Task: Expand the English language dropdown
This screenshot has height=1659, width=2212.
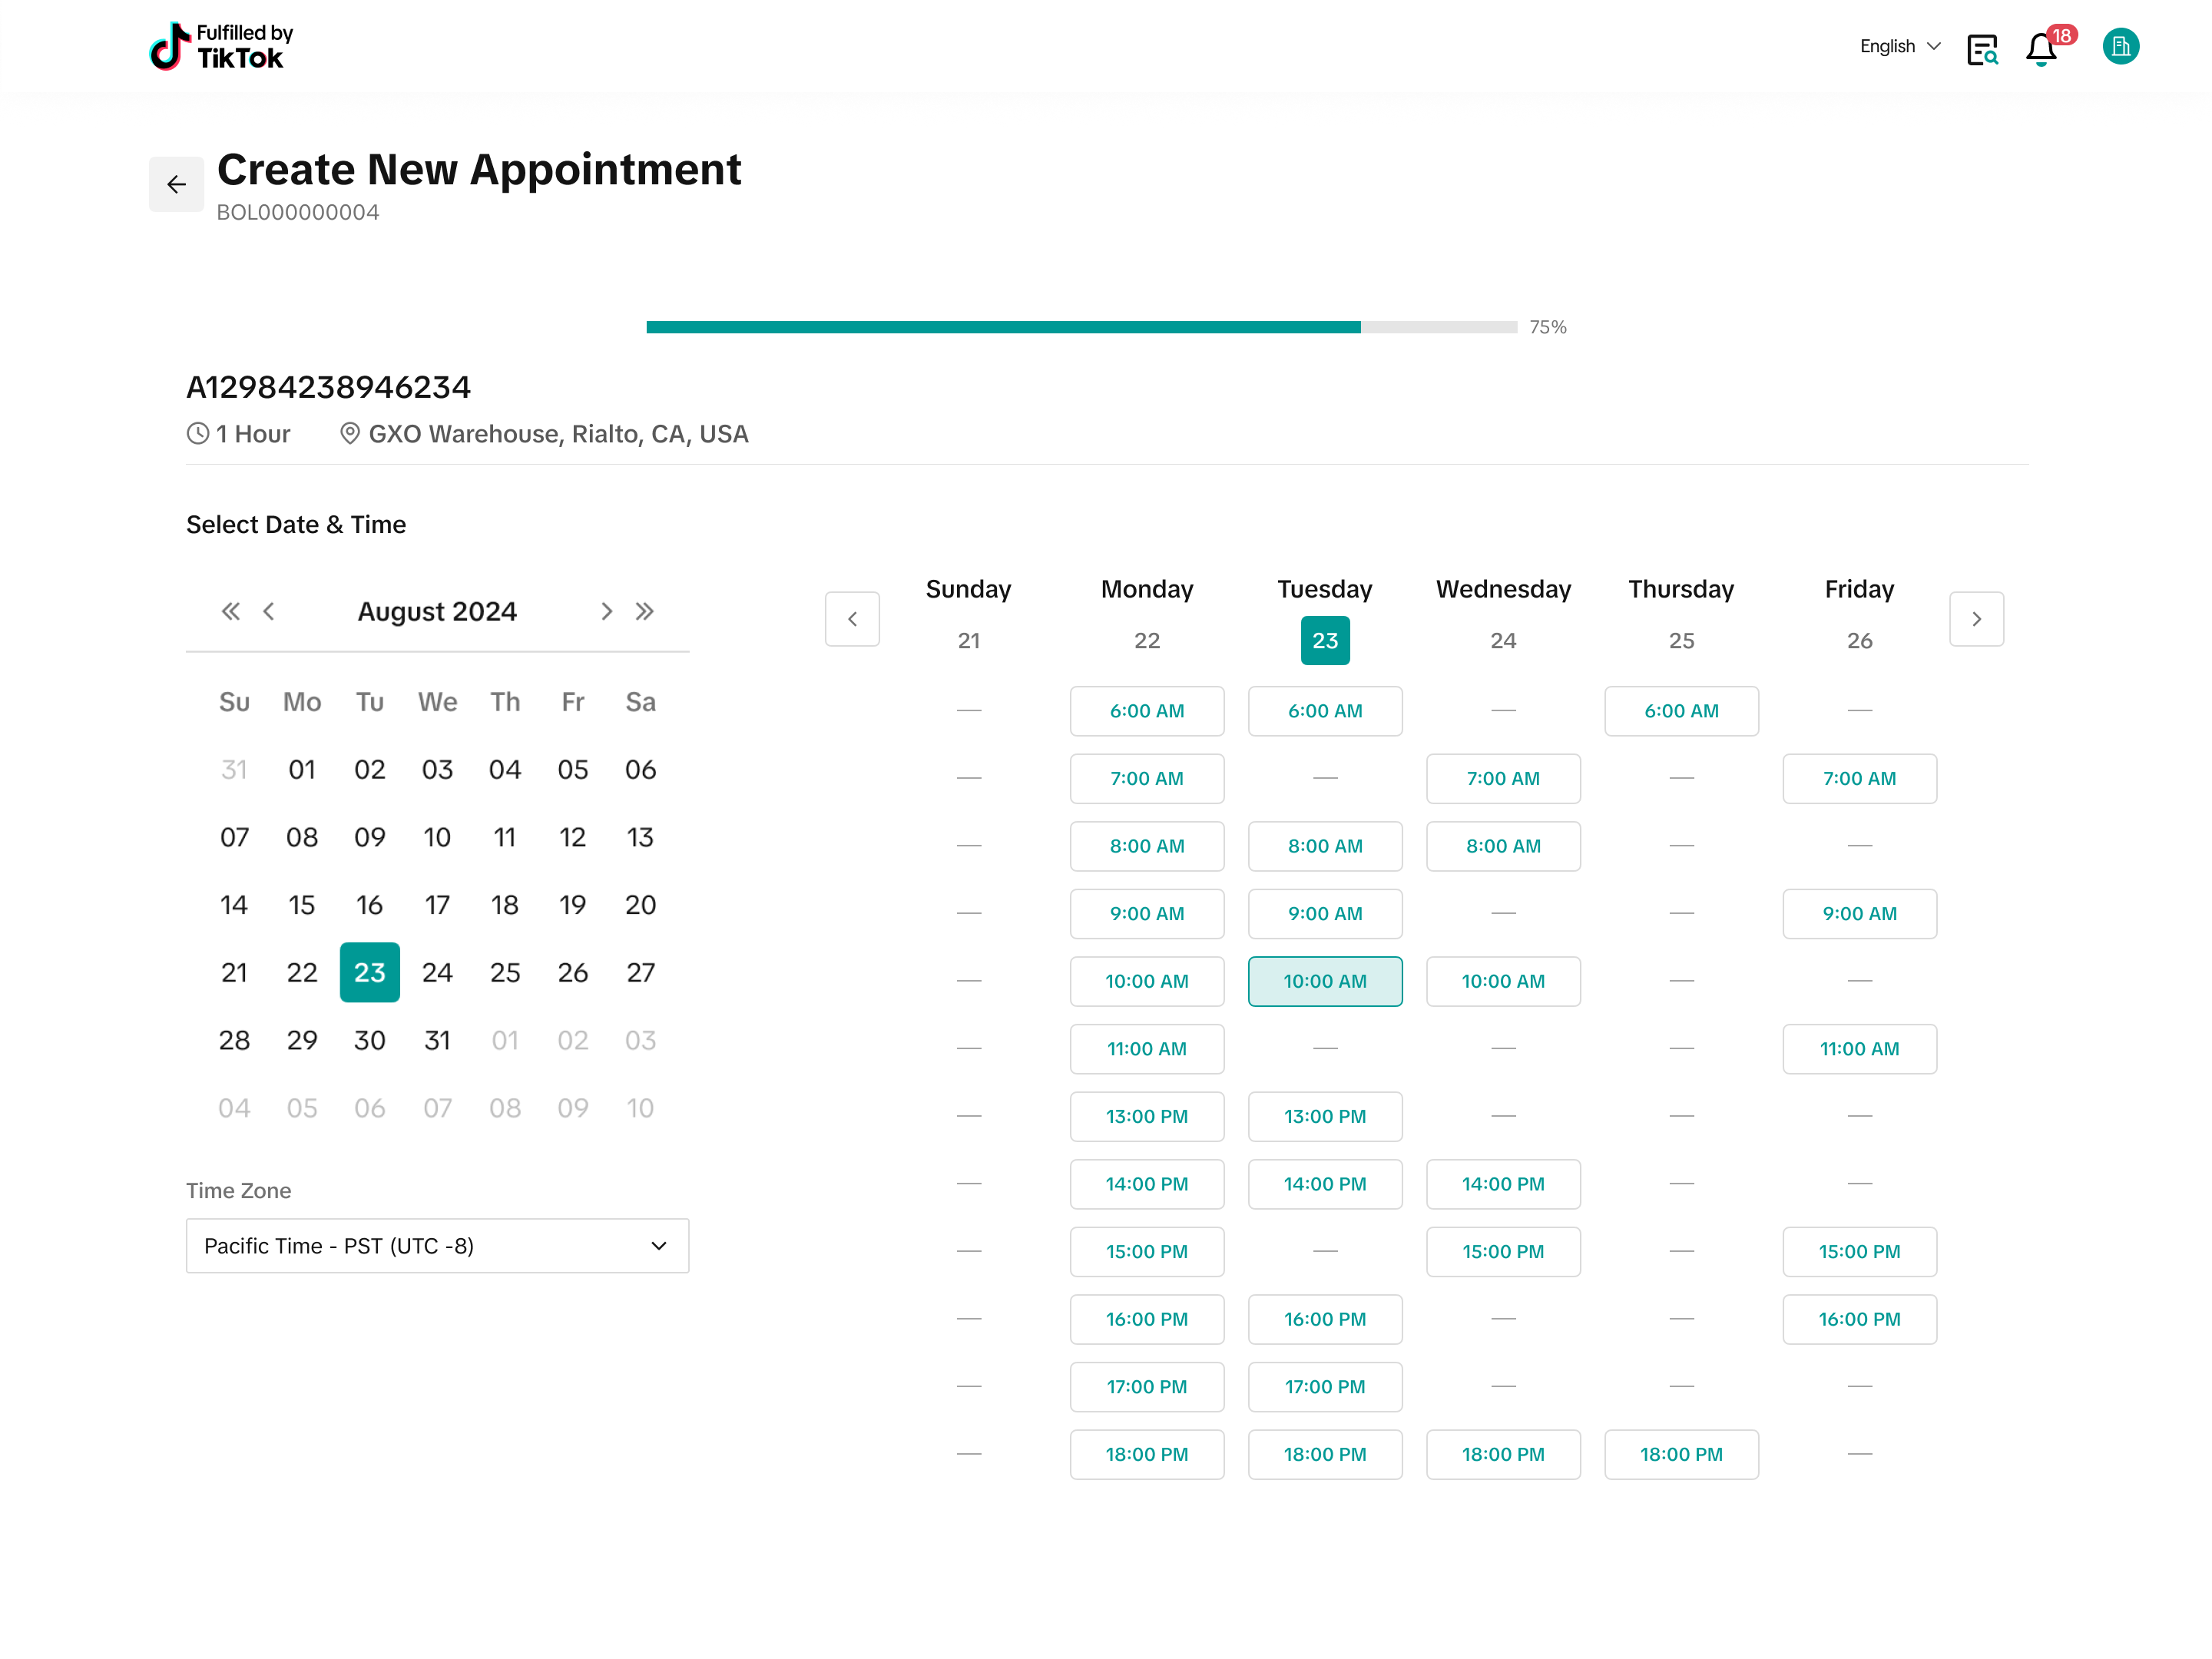Action: pyautogui.click(x=1899, y=46)
